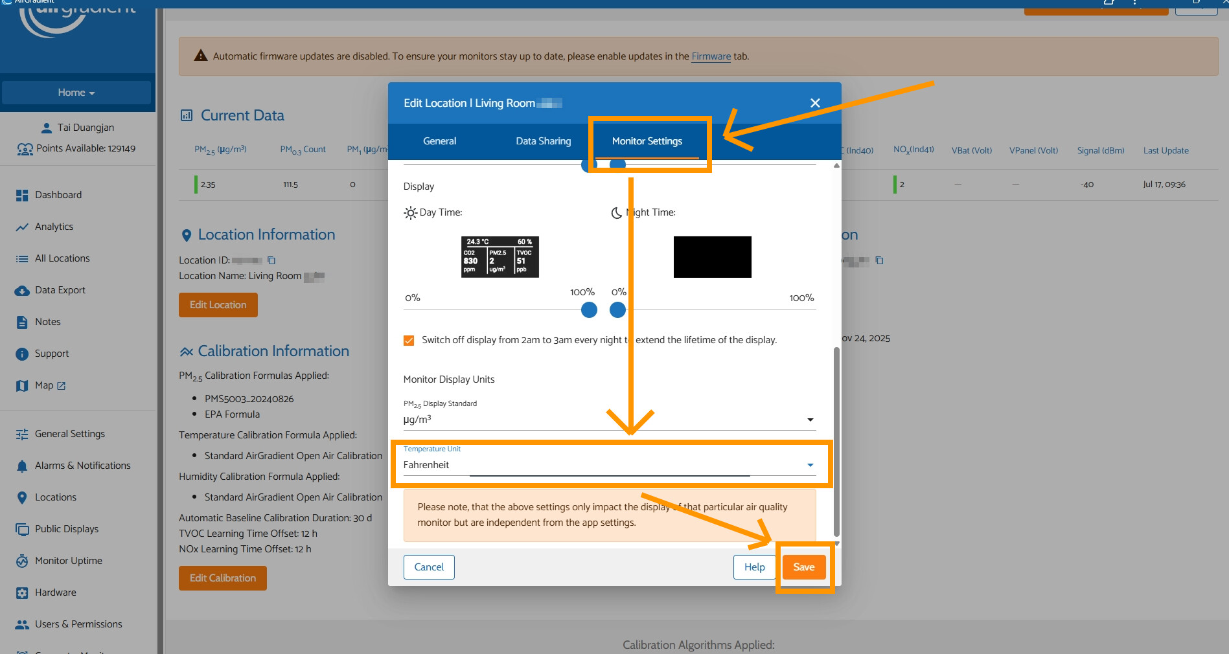The width and height of the screenshot is (1229, 654).
Task: Click the Data Export cloud icon
Action: pyautogui.click(x=22, y=291)
